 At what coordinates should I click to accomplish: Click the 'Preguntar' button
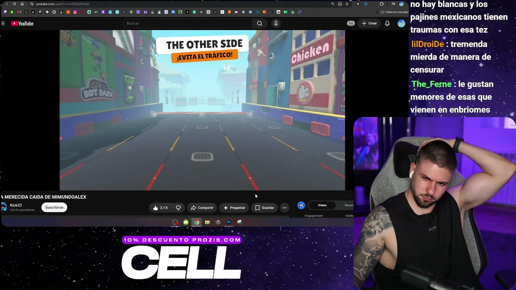pos(234,208)
